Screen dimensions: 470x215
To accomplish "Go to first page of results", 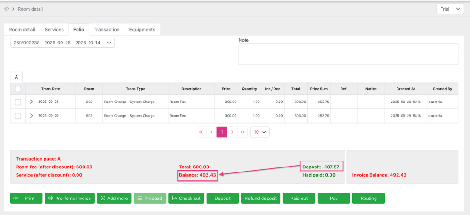I will click(201, 132).
